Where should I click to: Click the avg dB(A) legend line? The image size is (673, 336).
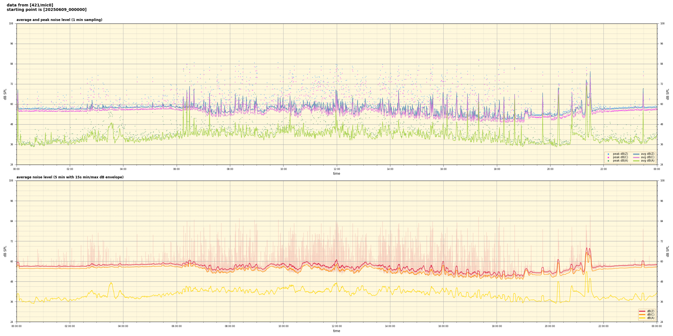636,161
